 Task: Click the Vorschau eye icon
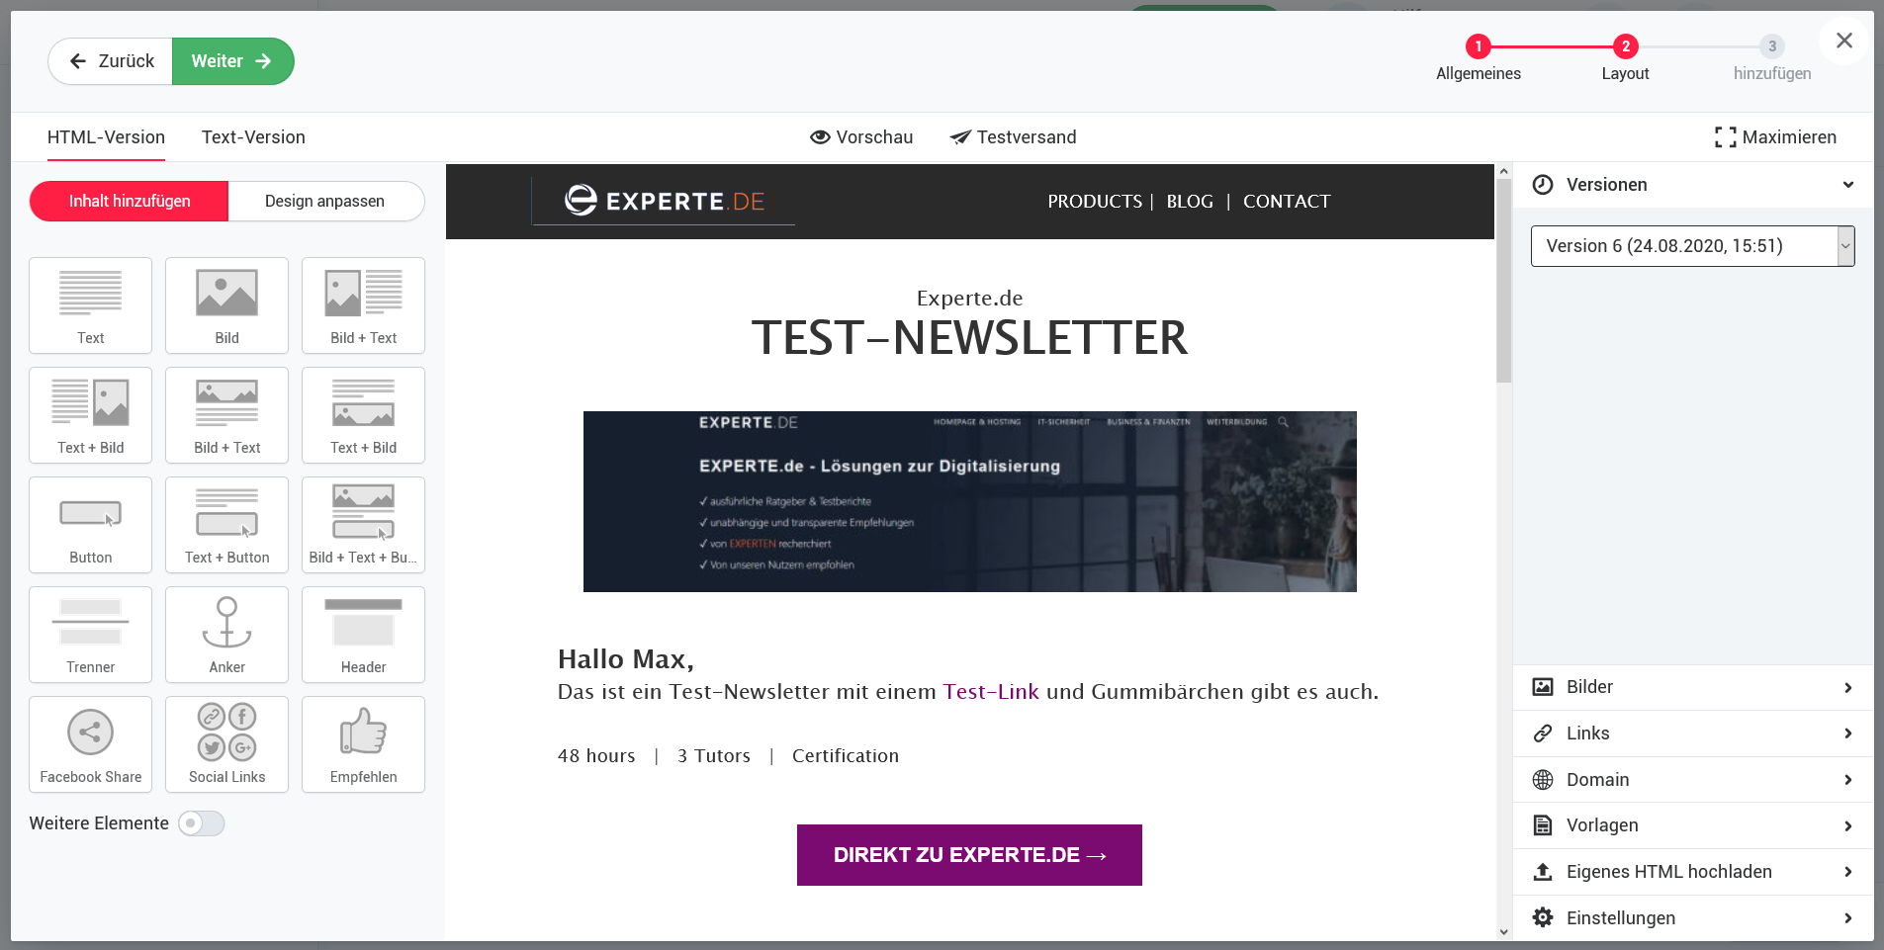(820, 137)
